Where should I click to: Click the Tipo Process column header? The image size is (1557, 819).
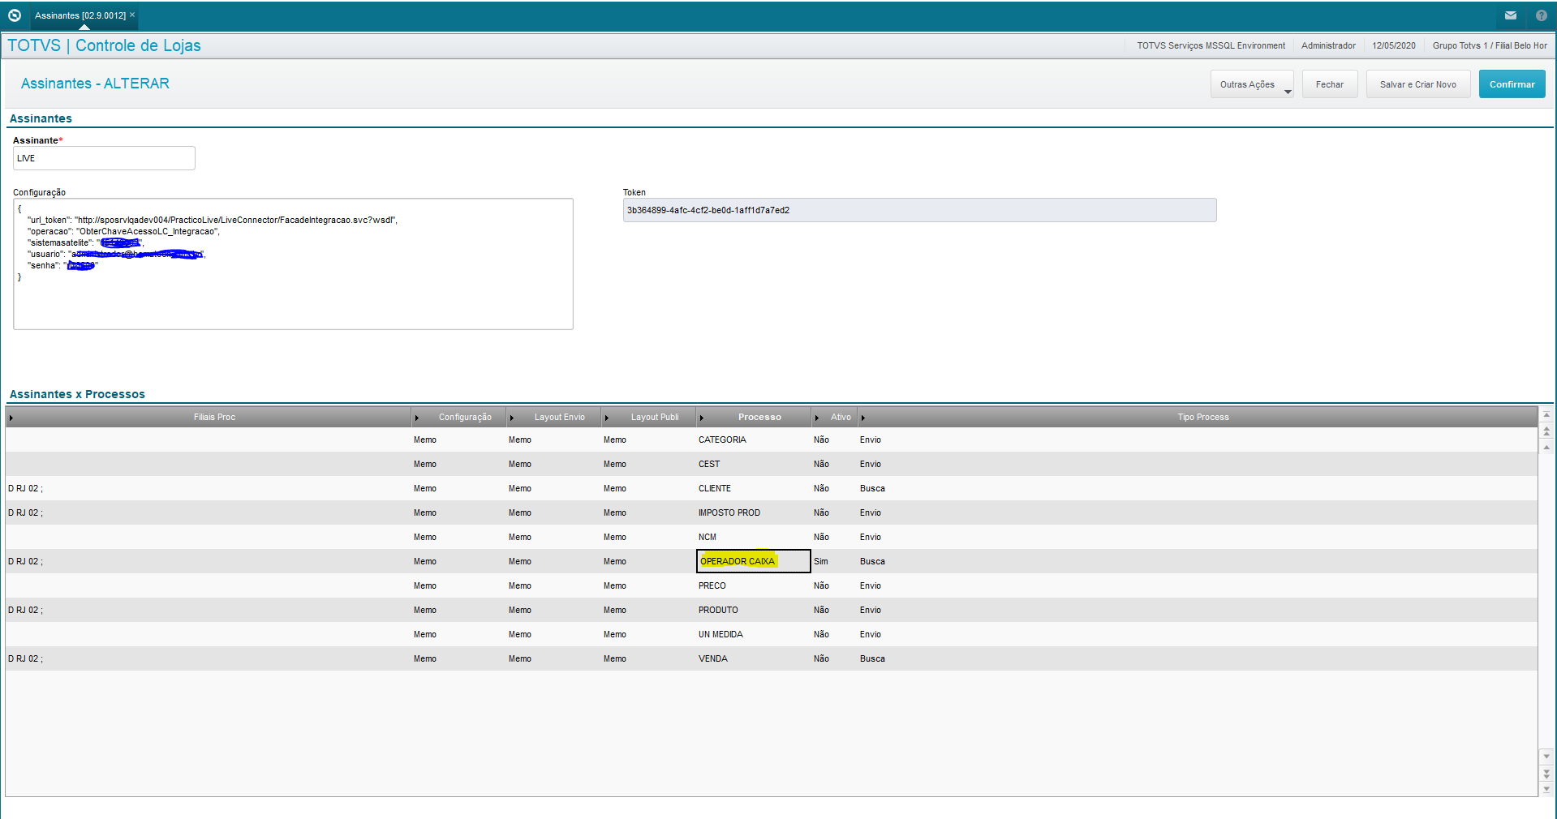click(1202, 418)
